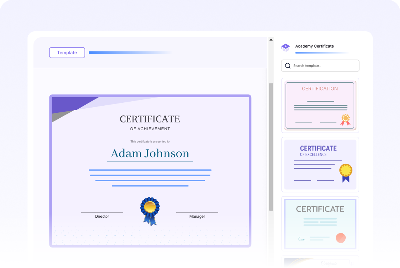Click the search magnifier icon
This screenshot has width=400, height=268.
[x=288, y=66]
